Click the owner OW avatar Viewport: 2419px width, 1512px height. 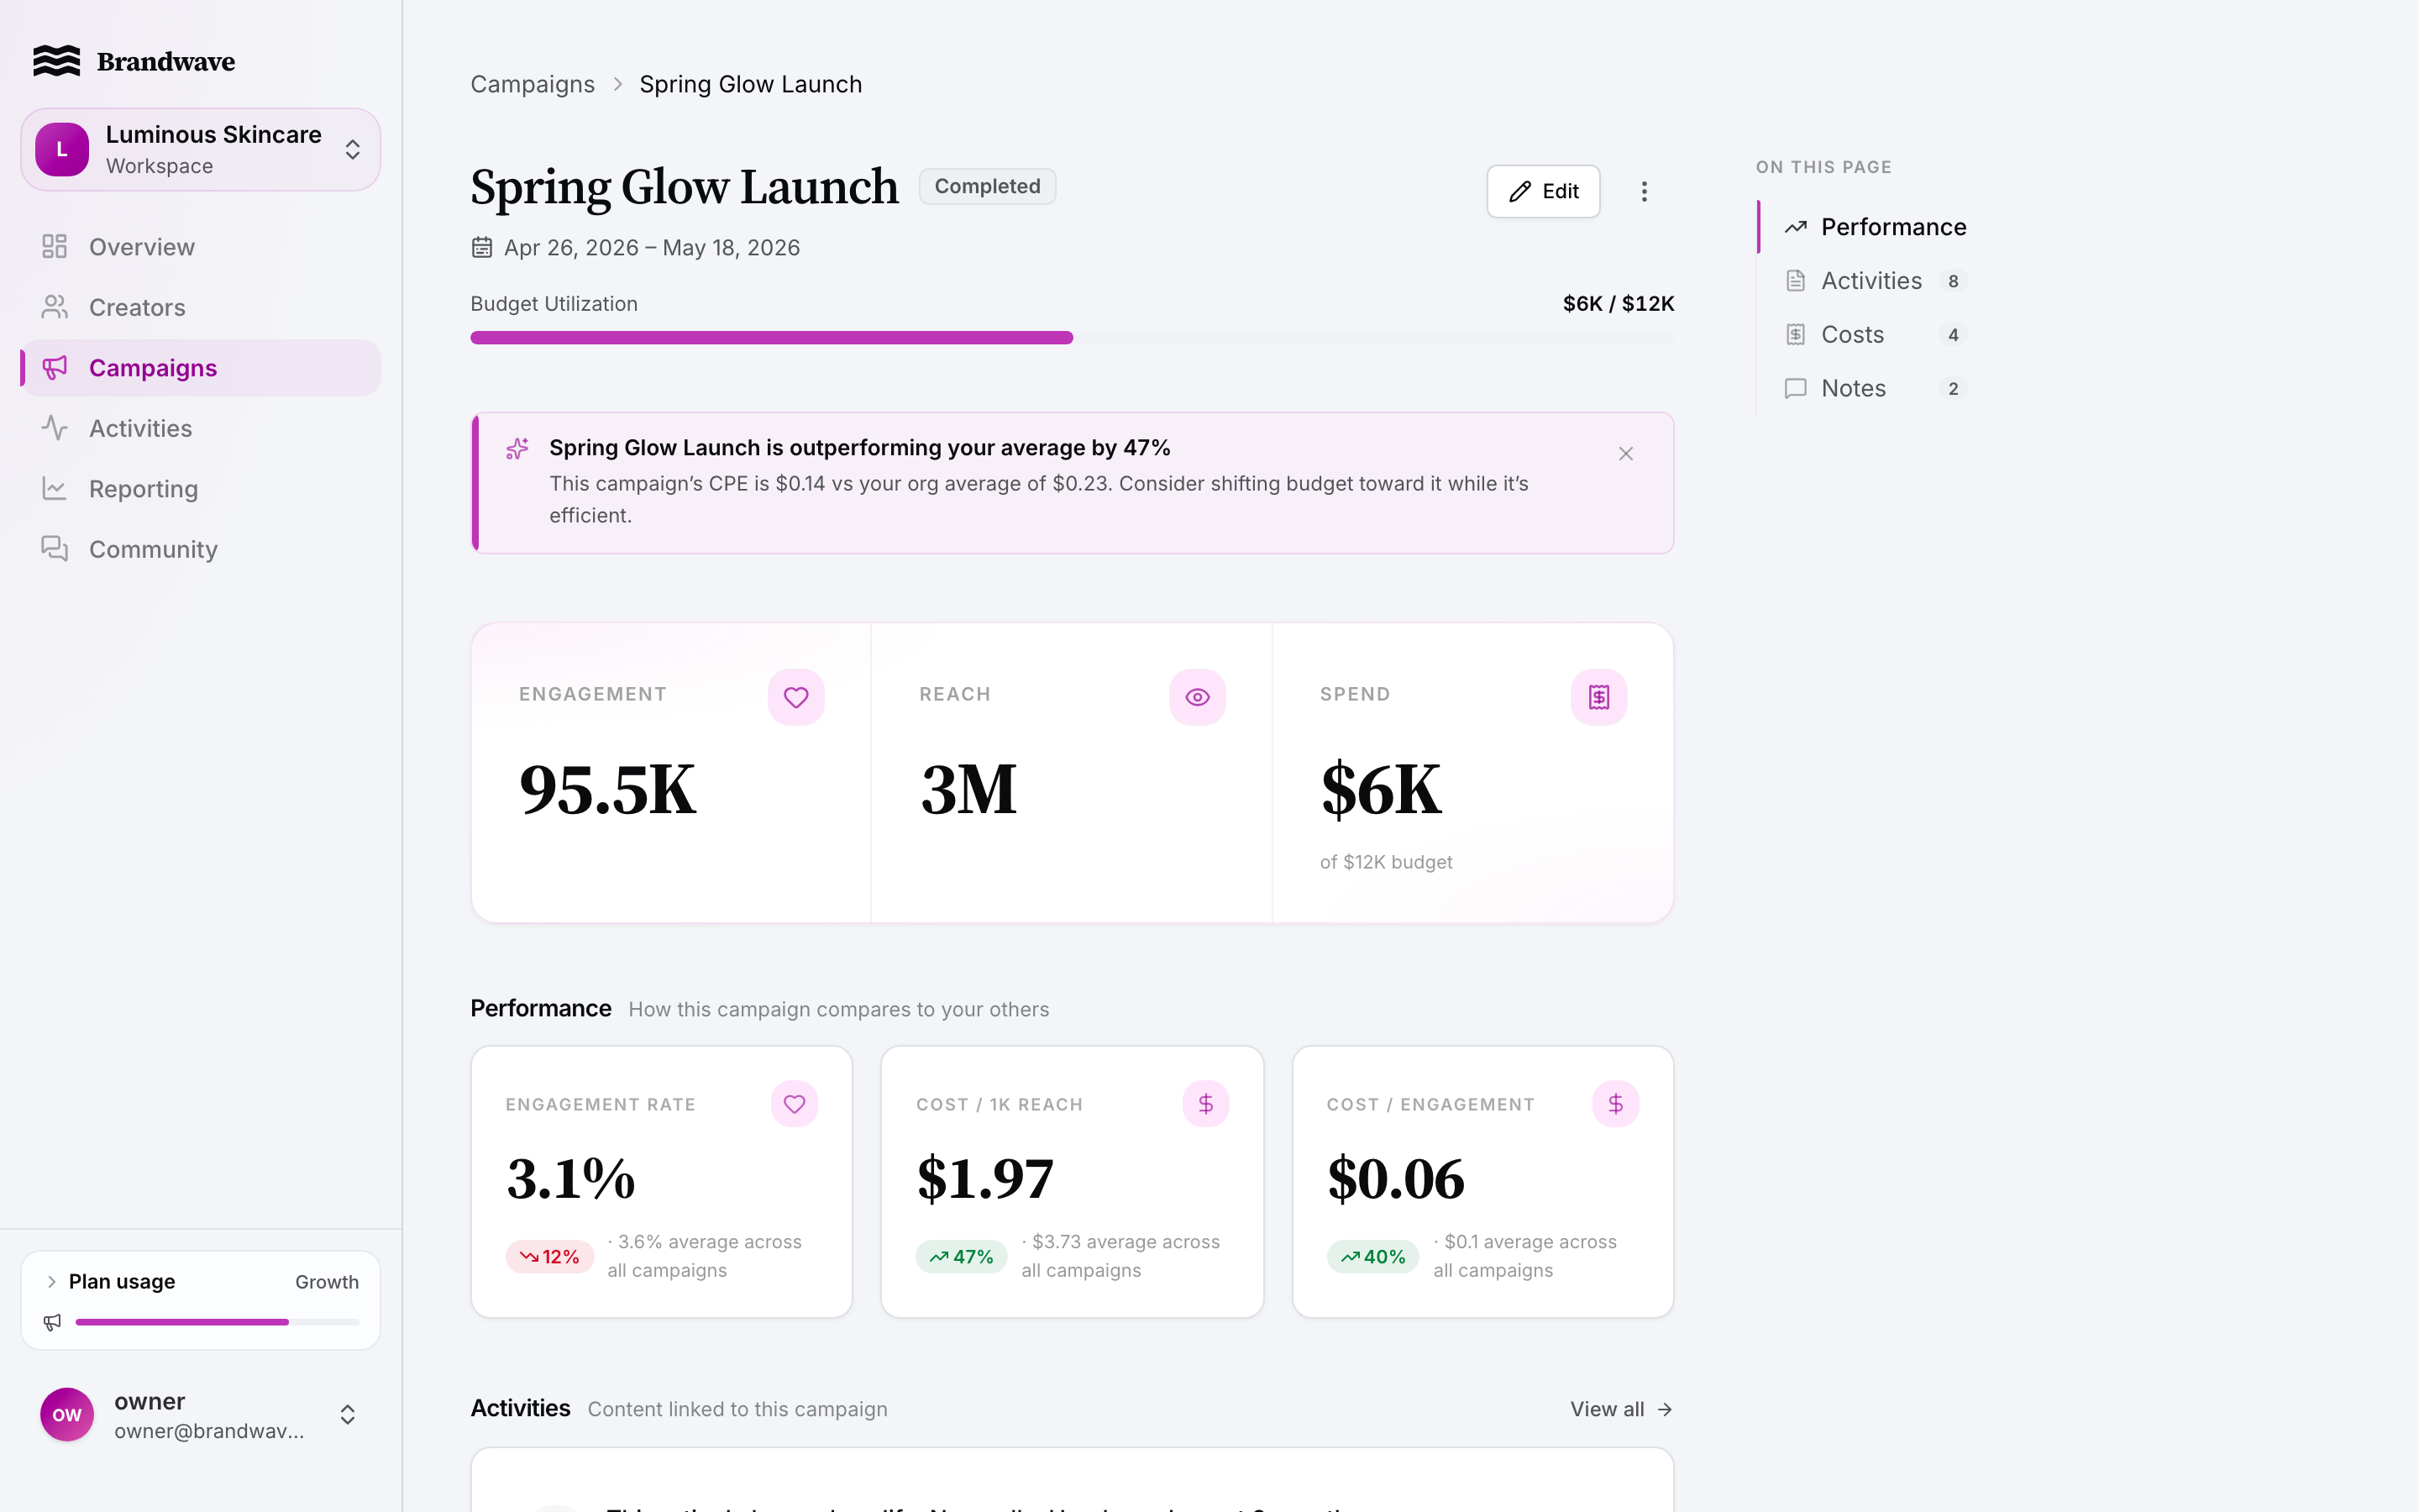click(67, 1415)
